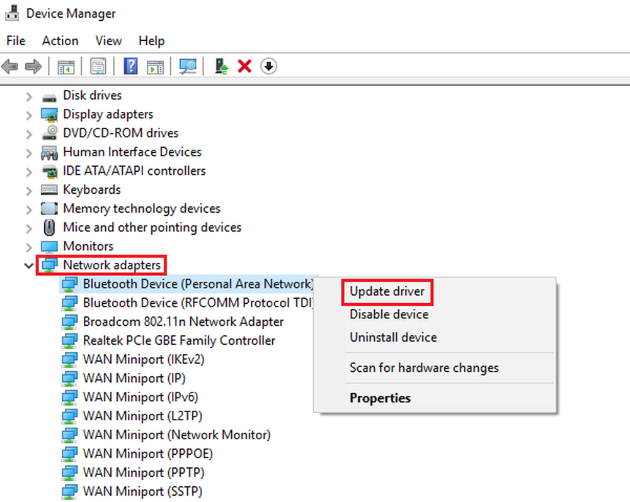The height and width of the screenshot is (502, 630).
Task: Select WAN Miniport (PPPOE) entry
Action: [x=148, y=454]
